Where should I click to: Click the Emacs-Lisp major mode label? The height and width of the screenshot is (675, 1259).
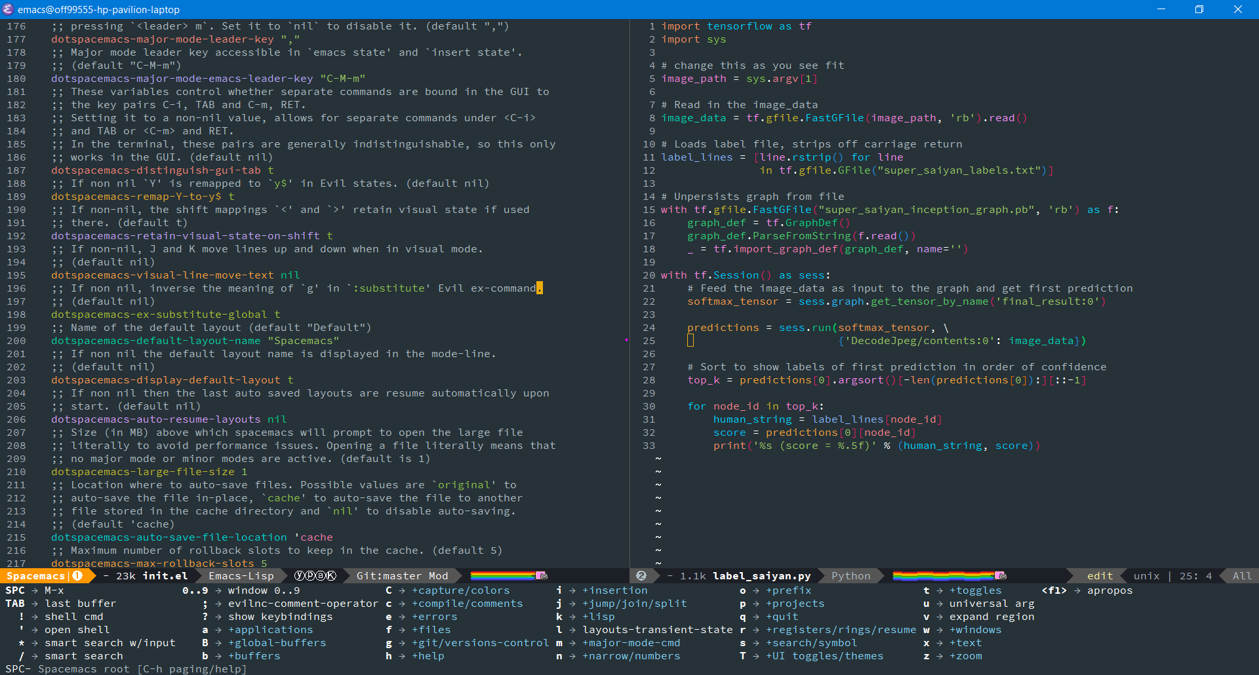point(241,576)
